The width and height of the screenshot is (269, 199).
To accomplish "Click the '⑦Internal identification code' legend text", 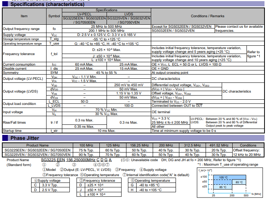I will 156,175.
